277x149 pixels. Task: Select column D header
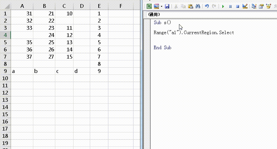point(82,6)
